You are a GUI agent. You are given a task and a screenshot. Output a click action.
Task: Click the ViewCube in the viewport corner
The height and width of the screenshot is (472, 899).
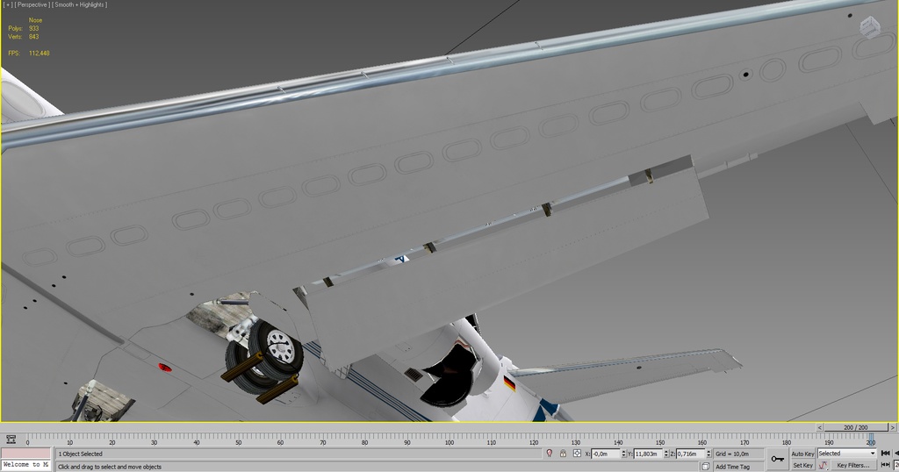(869, 27)
